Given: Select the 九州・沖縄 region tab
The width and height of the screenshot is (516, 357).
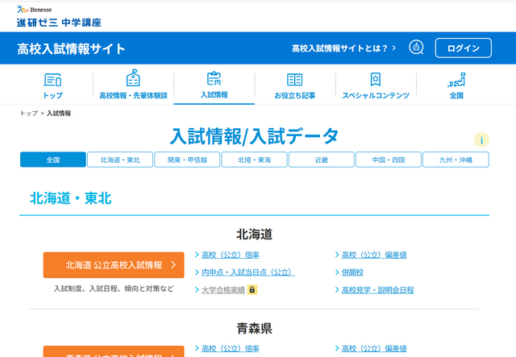Looking at the screenshot, I should pyautogui.click(x=456, y=160).
